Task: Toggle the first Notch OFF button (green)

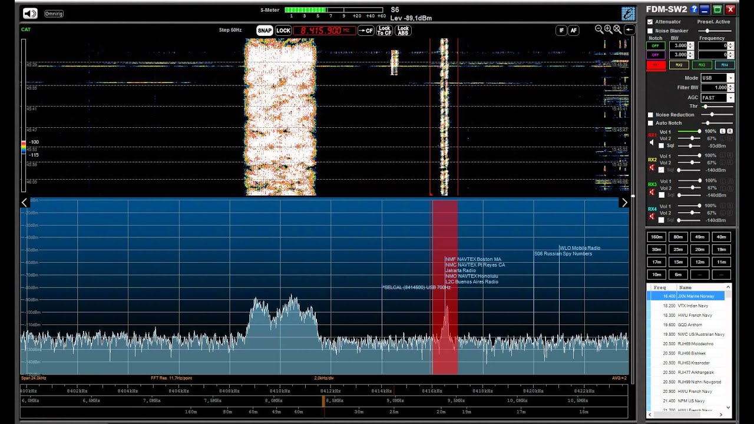Action: (656, 46)
